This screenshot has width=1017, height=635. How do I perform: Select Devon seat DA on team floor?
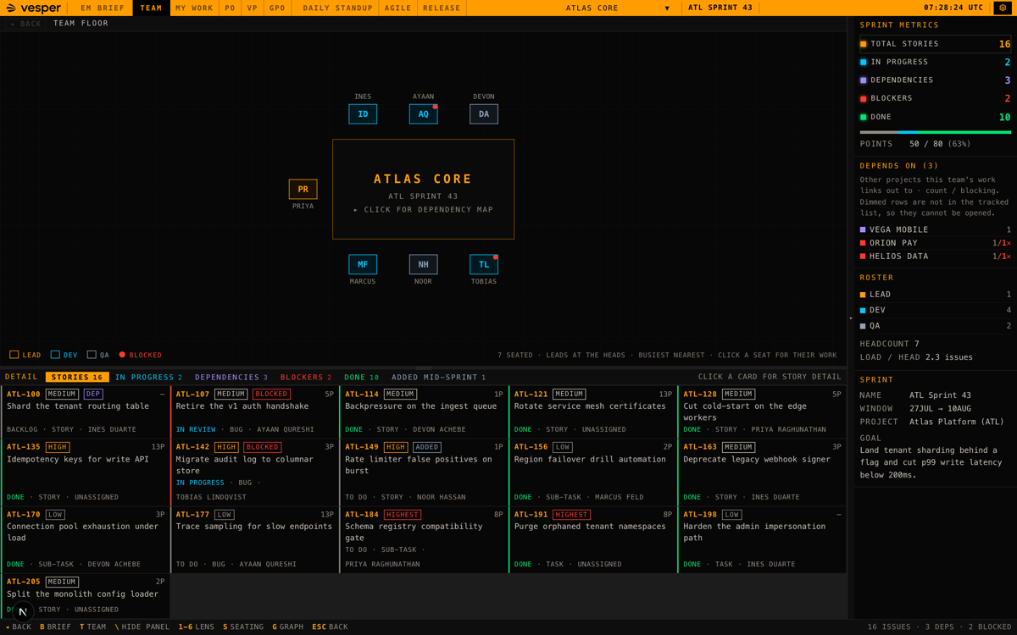click(x=484, y=114)
